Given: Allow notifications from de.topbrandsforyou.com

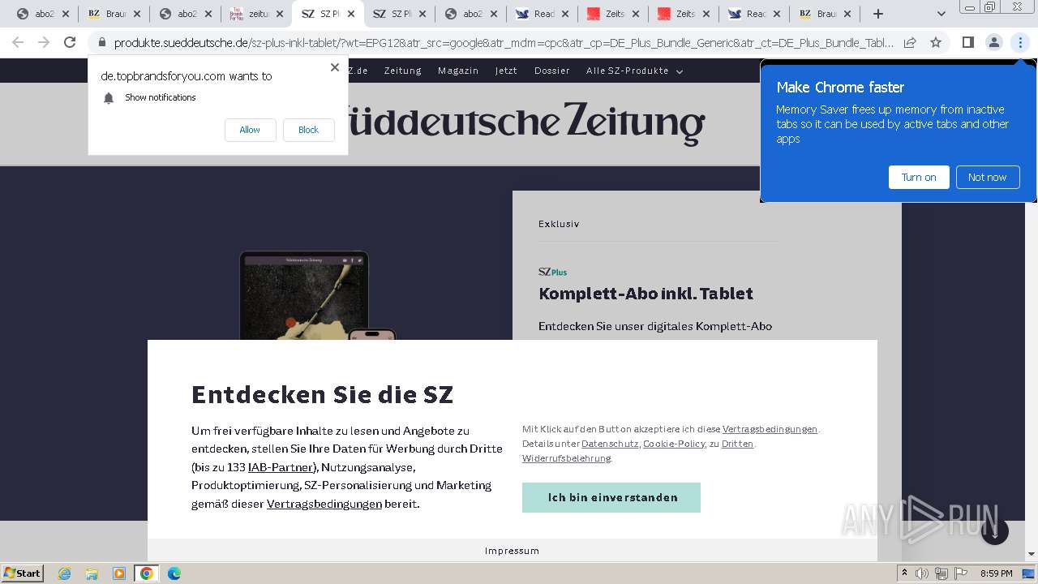Looking at the screenshot, I should 250,130.
